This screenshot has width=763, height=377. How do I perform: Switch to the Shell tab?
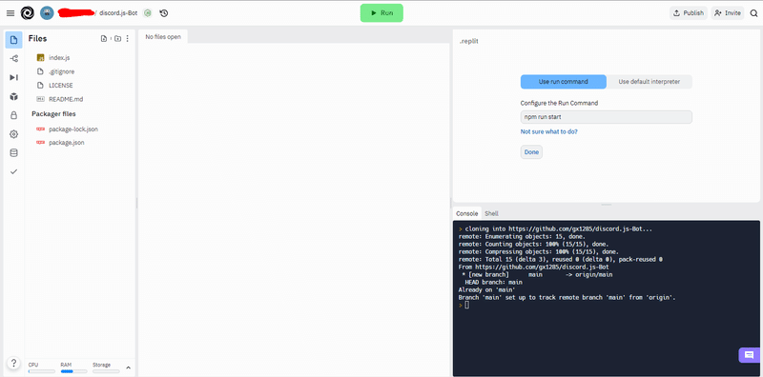(491, 213)
